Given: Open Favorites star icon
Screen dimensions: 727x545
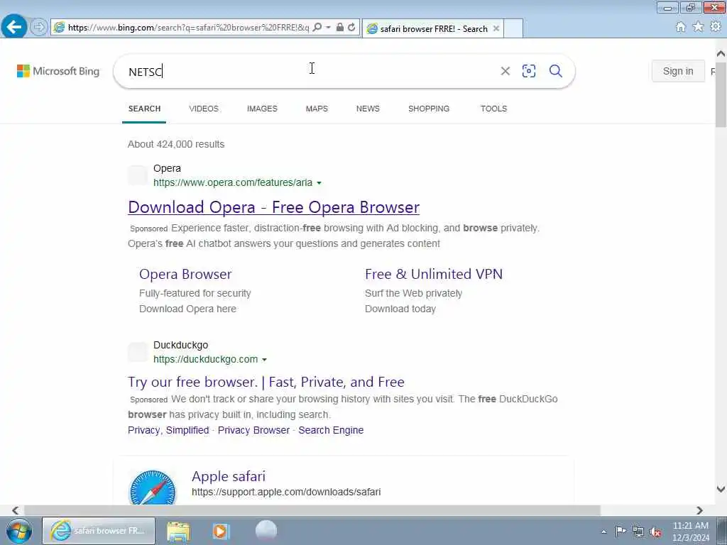Looking at the screenshot, I should click(698, 28).
